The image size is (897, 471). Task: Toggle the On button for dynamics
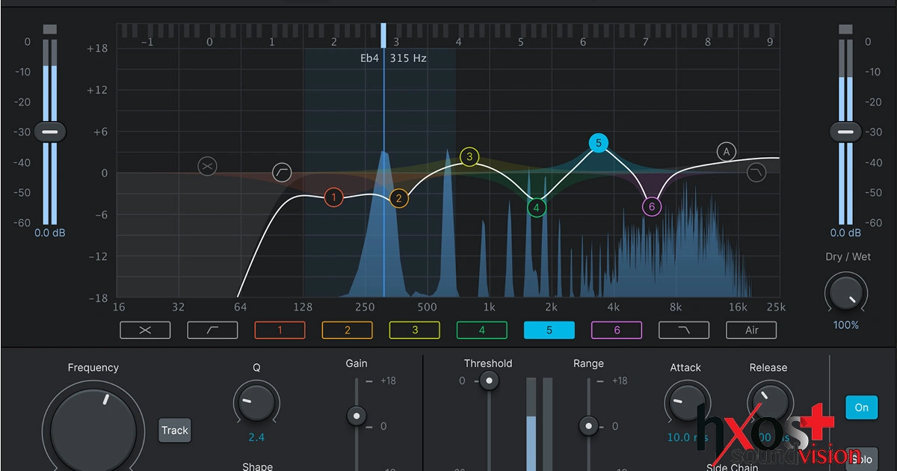coord(861,407)
